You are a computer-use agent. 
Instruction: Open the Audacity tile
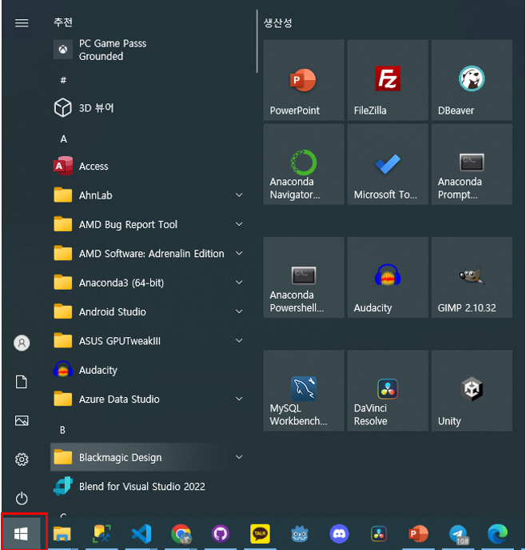388,278
